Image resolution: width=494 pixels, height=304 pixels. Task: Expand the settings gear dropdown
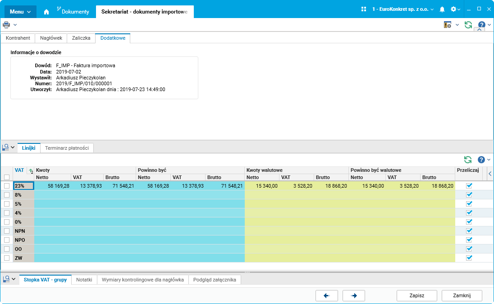[455, 9]
